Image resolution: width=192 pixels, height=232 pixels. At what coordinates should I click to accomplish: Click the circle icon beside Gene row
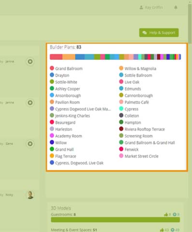click(x=30, y=144)
